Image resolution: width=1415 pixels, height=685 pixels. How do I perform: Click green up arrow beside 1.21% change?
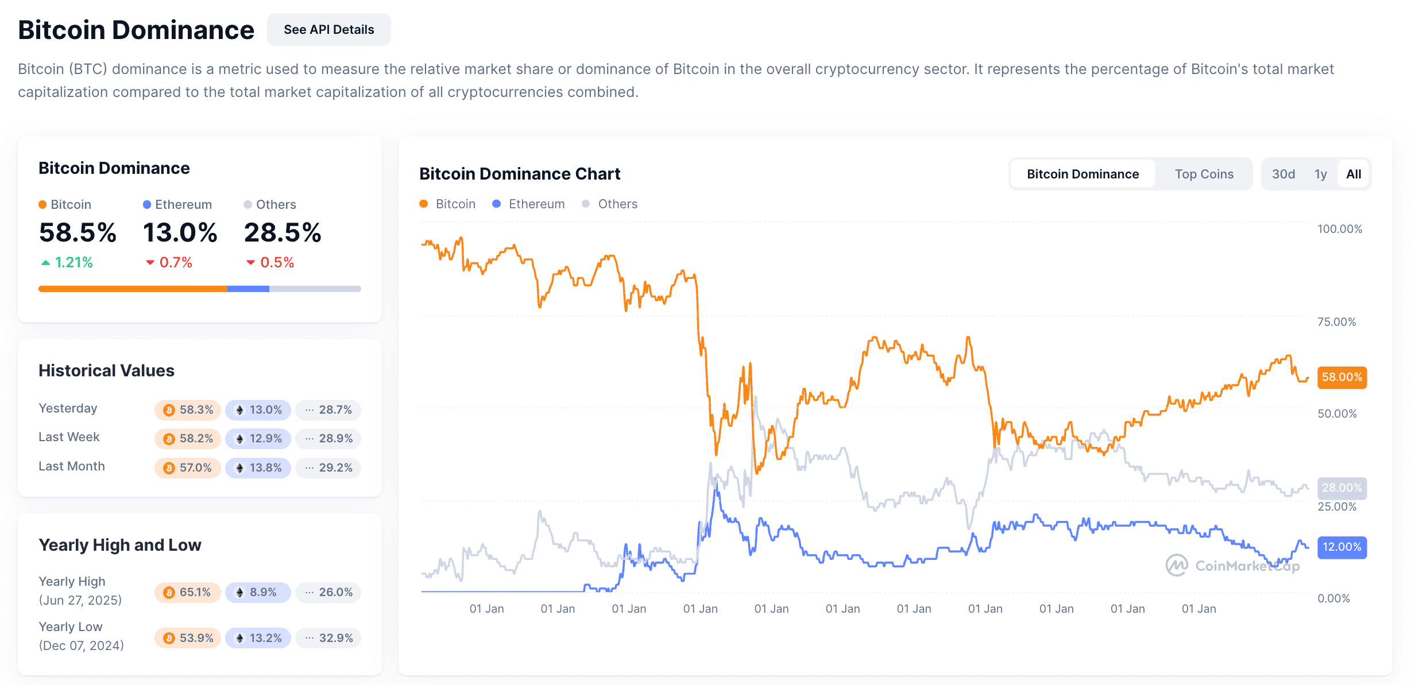[x=46, y=263]
